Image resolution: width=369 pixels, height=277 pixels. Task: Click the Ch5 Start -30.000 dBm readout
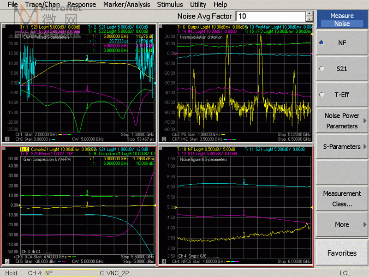click(x=36, y=261)
